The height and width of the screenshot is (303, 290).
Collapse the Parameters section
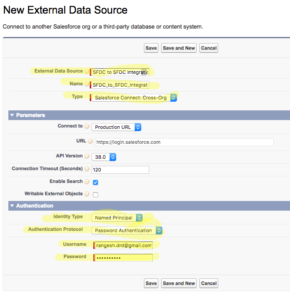12,115
